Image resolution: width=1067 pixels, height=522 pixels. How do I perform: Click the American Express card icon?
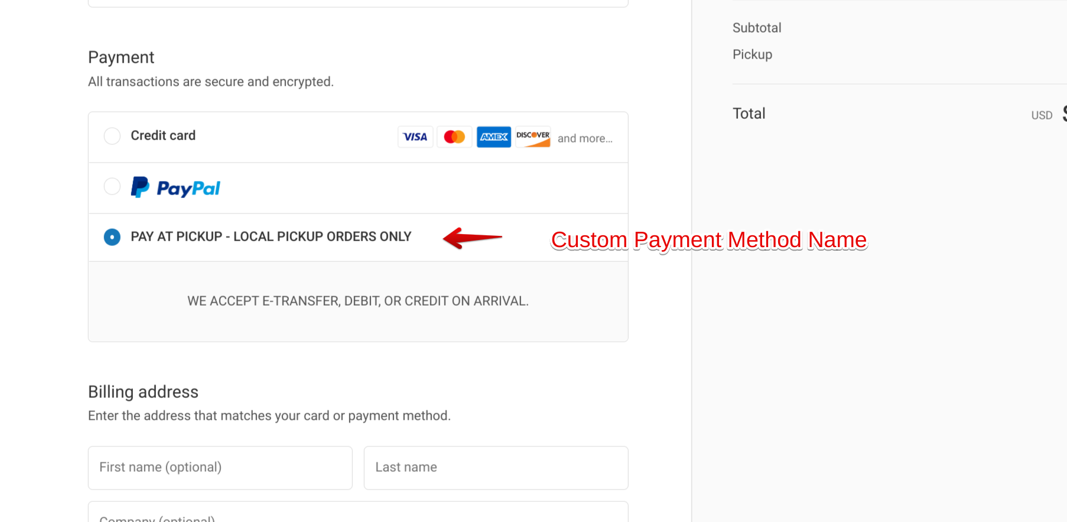coord(494,137)
